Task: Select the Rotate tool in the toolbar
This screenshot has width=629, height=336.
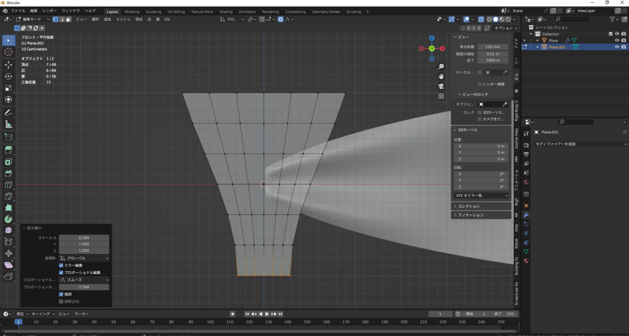Action: (8, 76)
